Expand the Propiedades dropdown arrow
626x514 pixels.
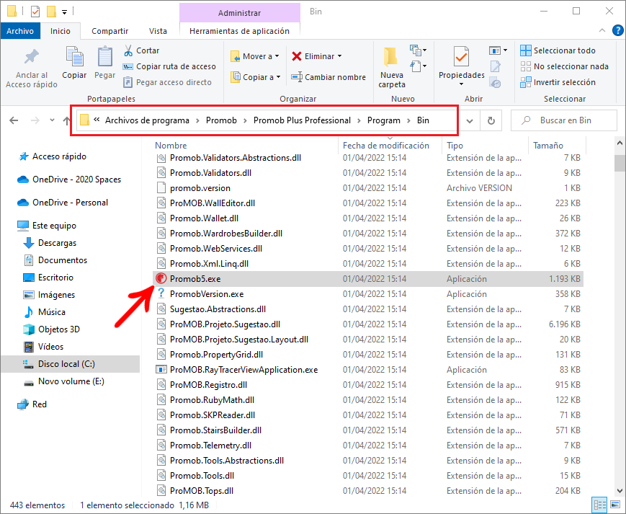461,84
